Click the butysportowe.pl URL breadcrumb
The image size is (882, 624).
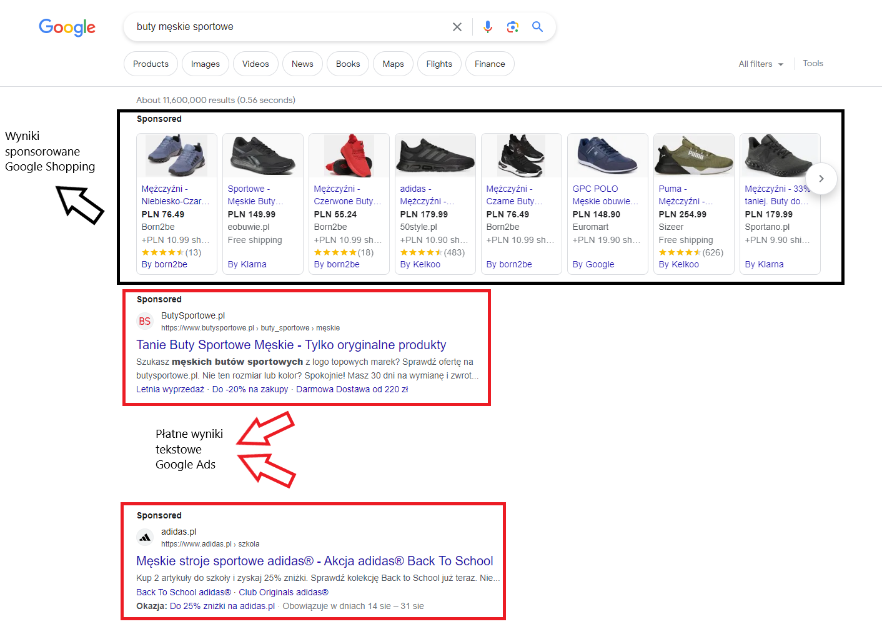tap(250, 328)
